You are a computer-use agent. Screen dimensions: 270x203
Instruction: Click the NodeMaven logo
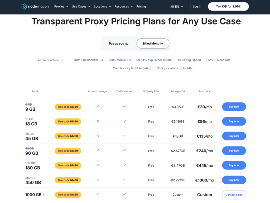click(x=35, y=6)
